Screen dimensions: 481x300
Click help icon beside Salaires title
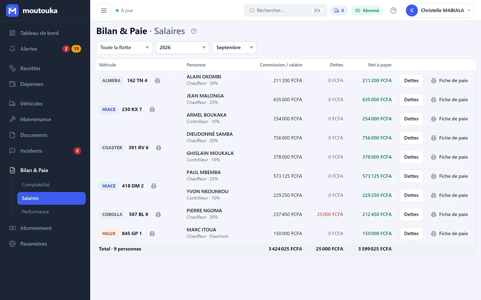[194, 31]
